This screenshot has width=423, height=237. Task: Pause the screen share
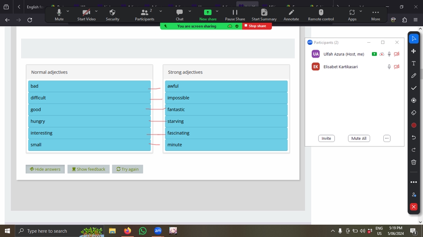235,15
